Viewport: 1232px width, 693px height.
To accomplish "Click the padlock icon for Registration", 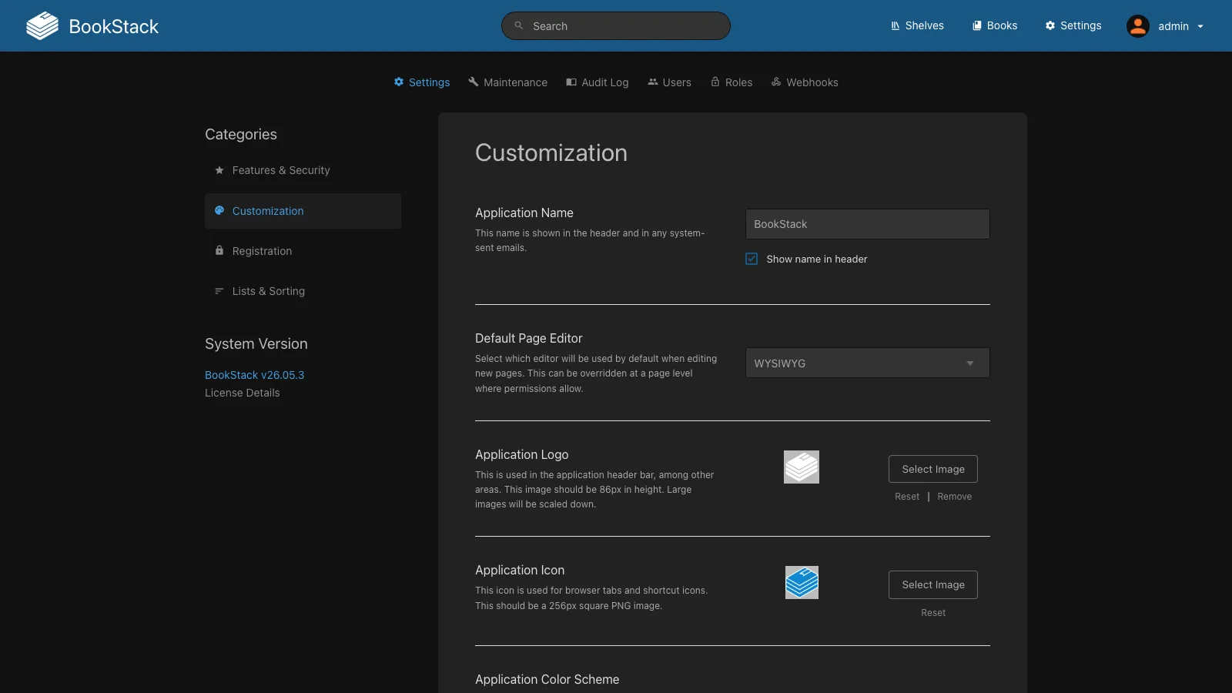I will pyautogui.click(x=219, y=250).
